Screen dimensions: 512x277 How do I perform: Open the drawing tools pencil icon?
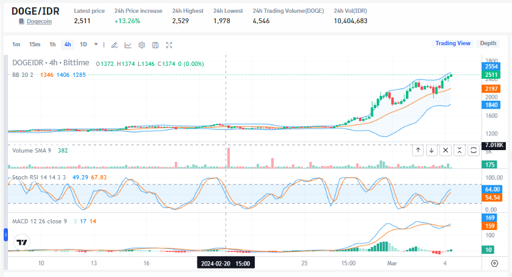tap(114, 45)
